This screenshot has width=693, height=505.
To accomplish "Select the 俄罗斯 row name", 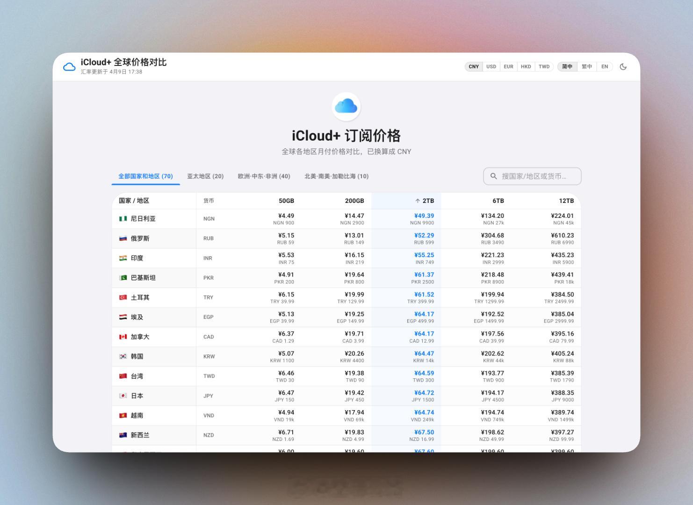I will click(x=140, y=238).
